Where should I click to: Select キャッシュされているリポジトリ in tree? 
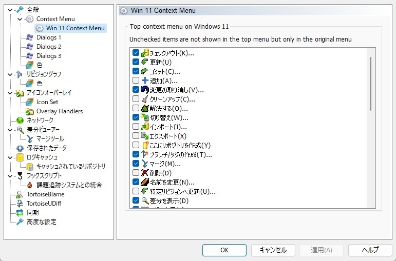[71, 167]
